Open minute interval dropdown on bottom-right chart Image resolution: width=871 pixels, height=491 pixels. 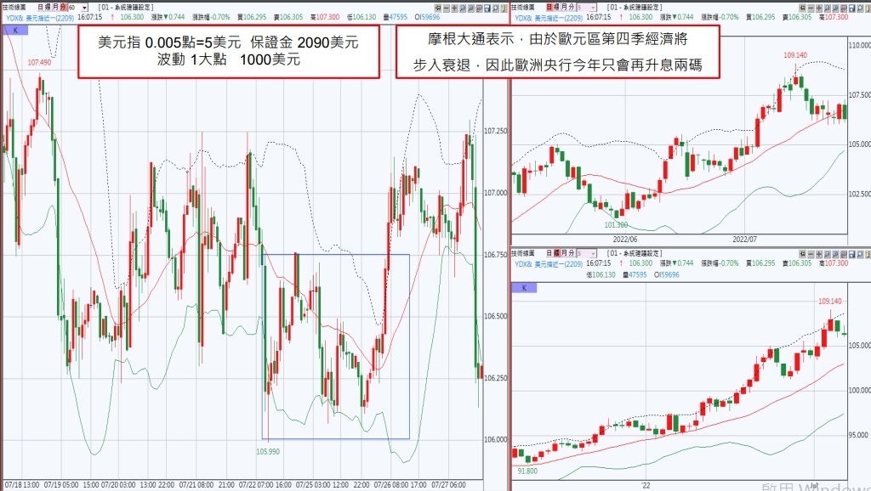(x=593, y=254)
